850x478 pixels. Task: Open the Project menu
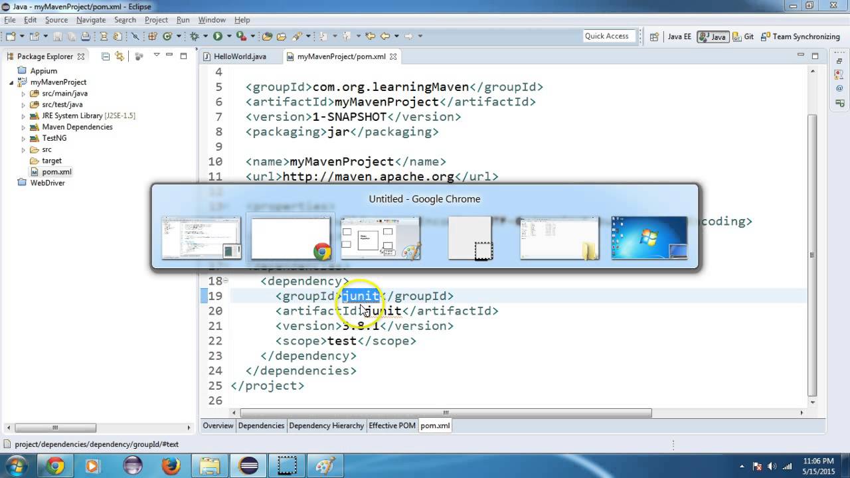156,20
